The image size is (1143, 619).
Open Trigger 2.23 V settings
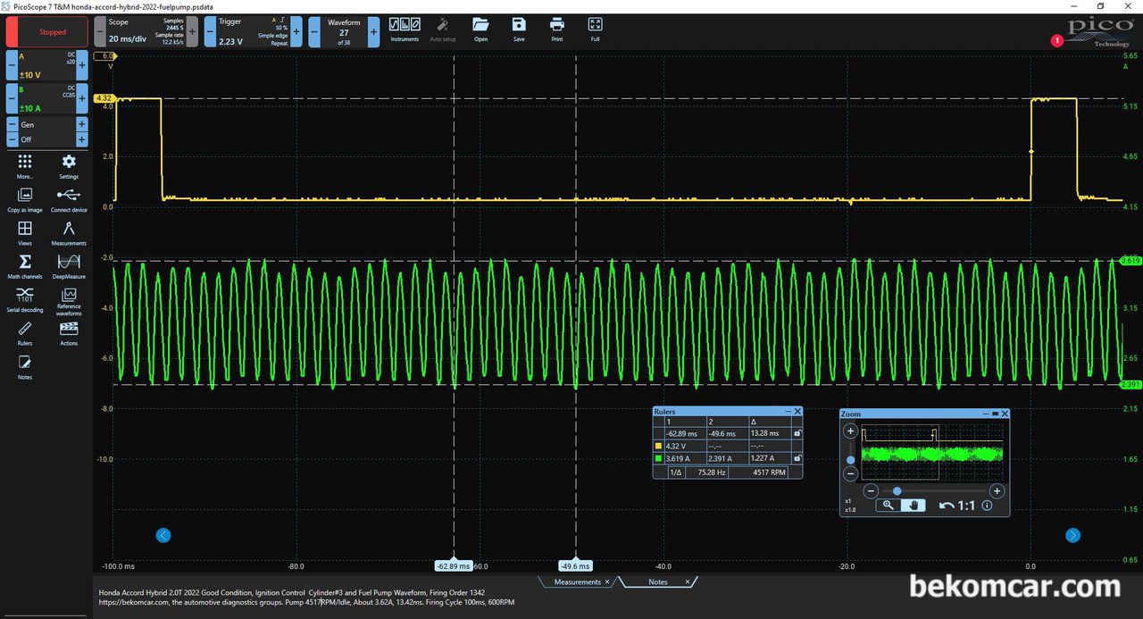[253, 32]
